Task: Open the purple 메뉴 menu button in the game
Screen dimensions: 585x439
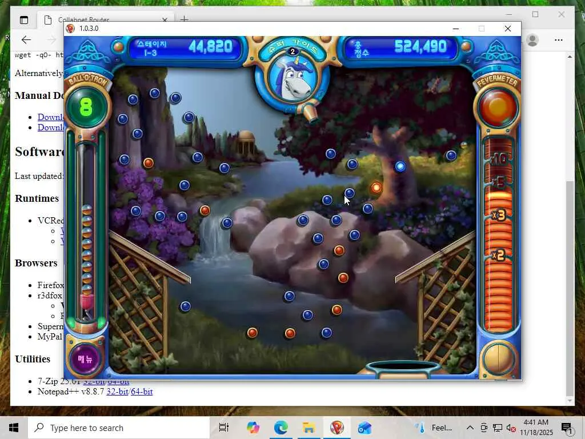Action: coord(86,359)
